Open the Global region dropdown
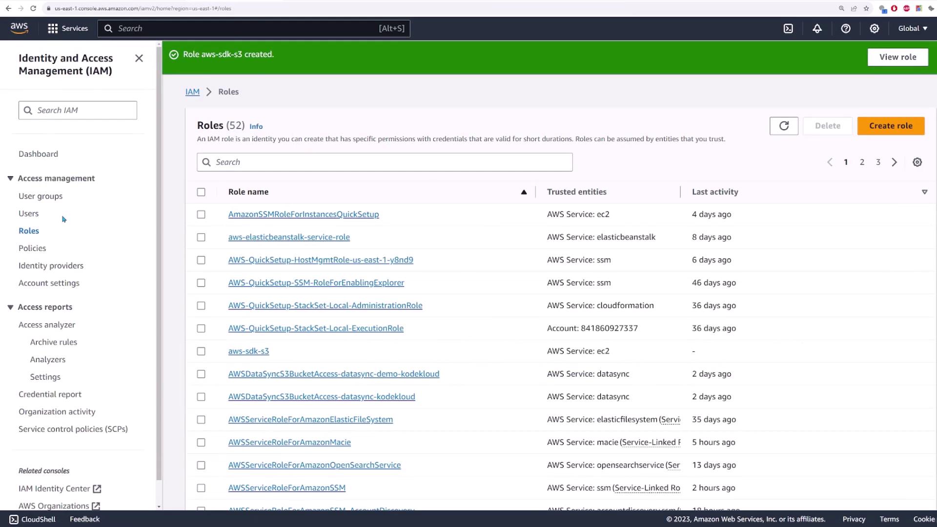The width and height of the screenshot is (937, 527). 913,28
